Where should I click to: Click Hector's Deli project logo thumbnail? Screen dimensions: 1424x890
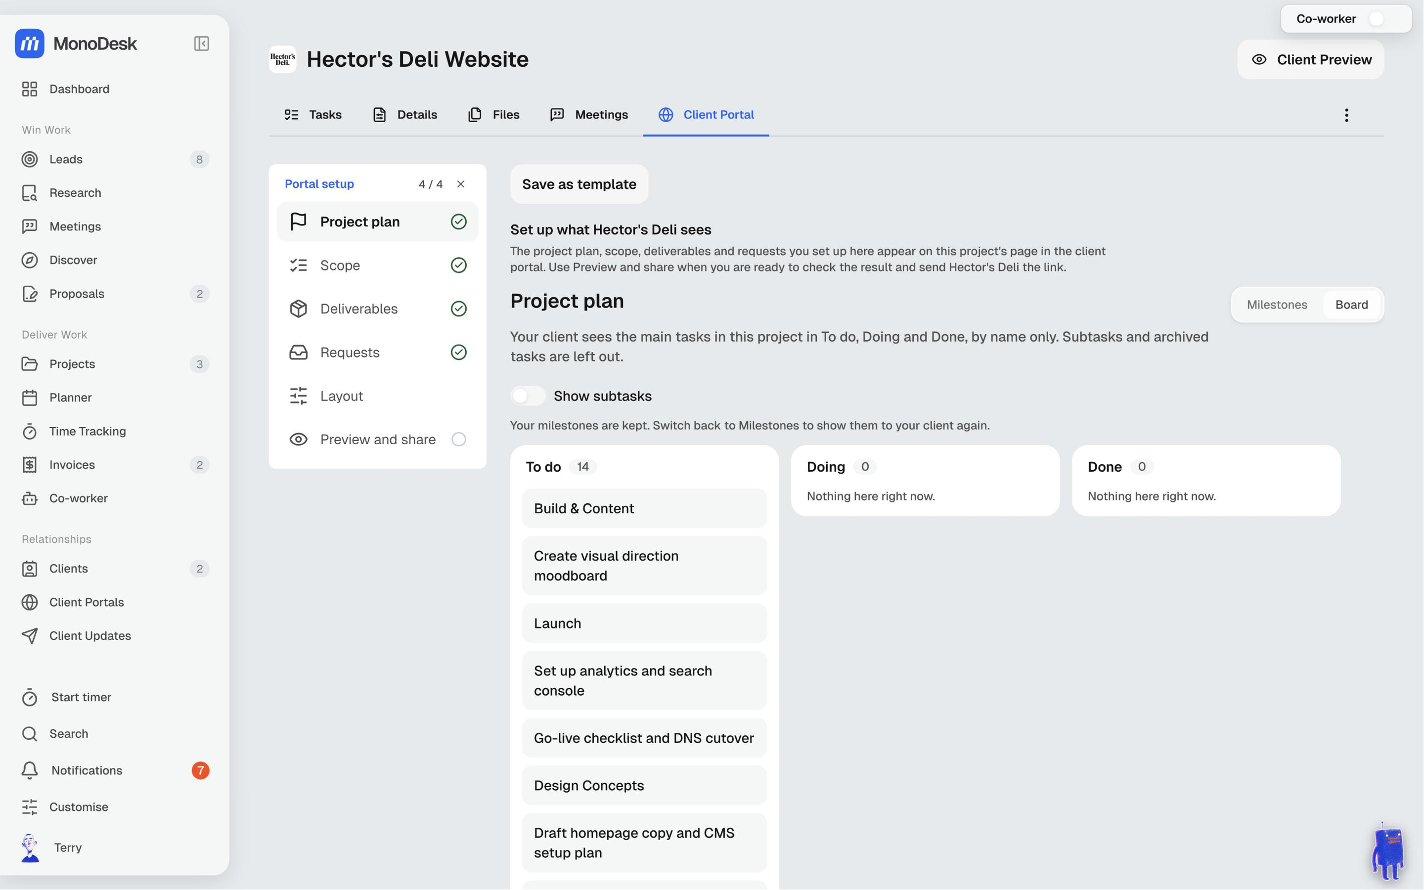point(282,59)
